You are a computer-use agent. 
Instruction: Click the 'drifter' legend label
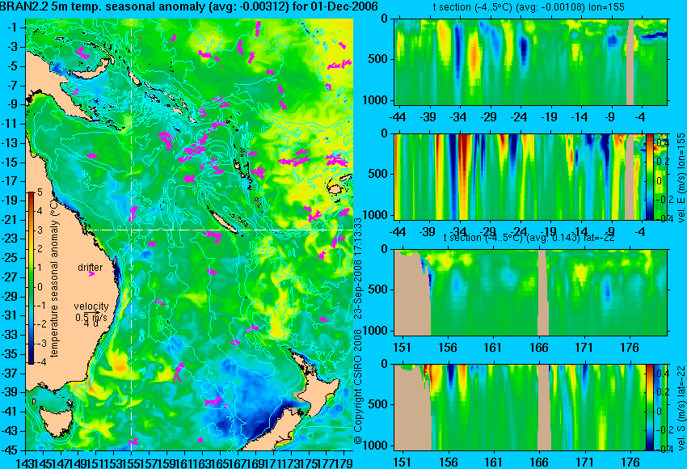pyautogui.click(x=91, y=268)
